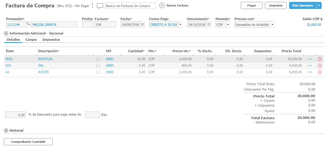Expand Información Adicional - Opcional section
The image size is (326, 151).
[6, 33]
